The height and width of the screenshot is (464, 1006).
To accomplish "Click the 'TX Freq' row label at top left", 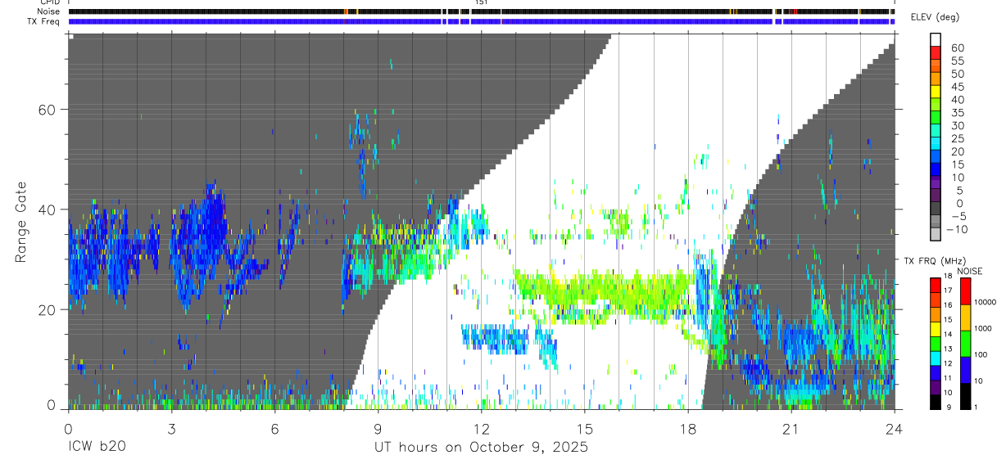I will 45,21.
